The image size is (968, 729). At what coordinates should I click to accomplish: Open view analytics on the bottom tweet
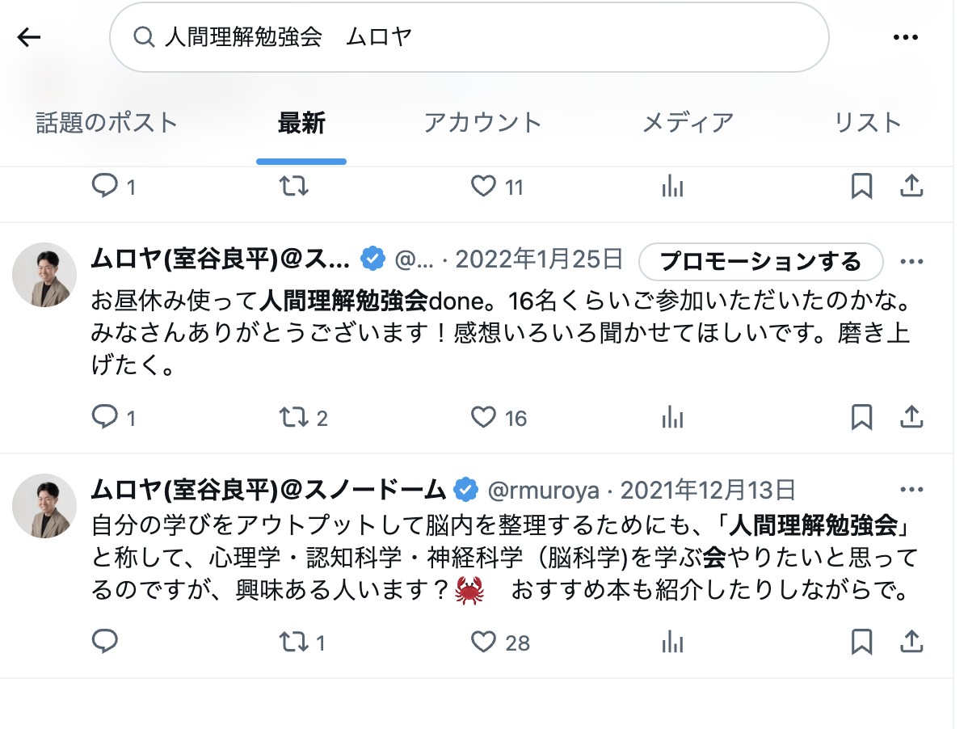coord(671,643)
